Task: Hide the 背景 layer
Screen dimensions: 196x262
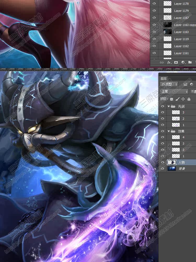Action: 163,168
